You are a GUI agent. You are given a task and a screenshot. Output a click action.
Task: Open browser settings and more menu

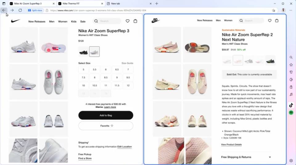pyautogui.click(x=291, y=10)
